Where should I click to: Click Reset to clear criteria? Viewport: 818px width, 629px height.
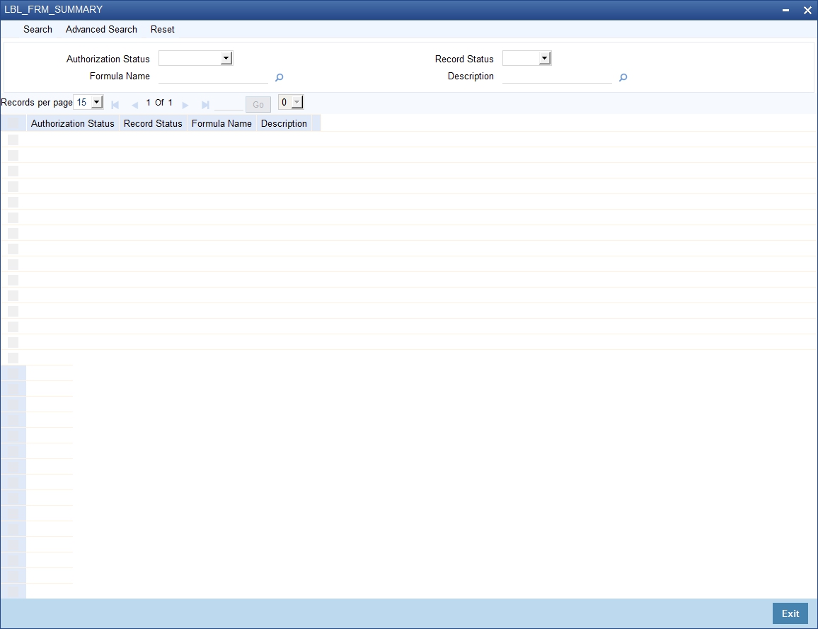pos(162,29)
